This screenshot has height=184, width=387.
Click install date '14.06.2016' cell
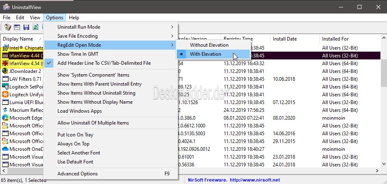click(284, 134)
